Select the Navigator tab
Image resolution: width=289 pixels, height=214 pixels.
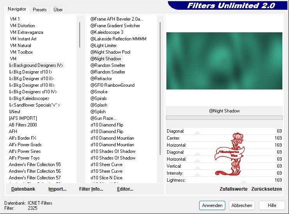(17, 9)
